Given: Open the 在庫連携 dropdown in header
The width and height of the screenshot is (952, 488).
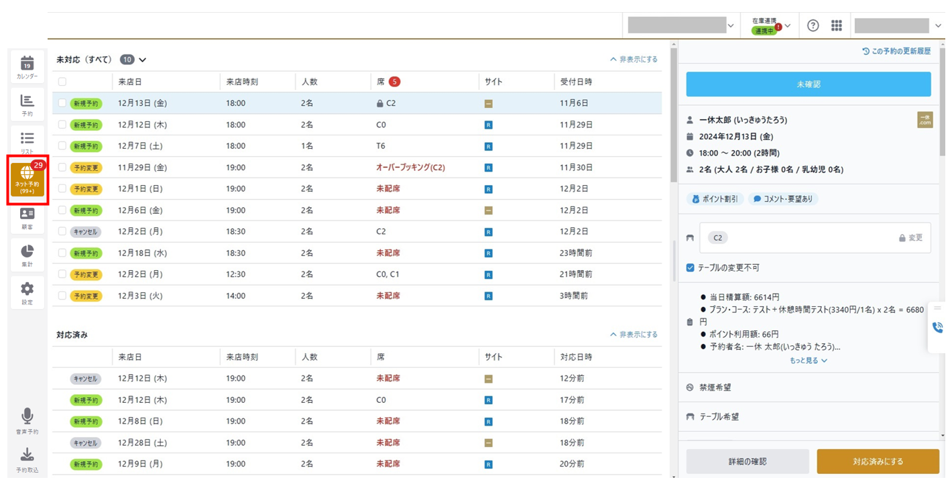Looking at the screenshot, I should click(x=771, y=25).
